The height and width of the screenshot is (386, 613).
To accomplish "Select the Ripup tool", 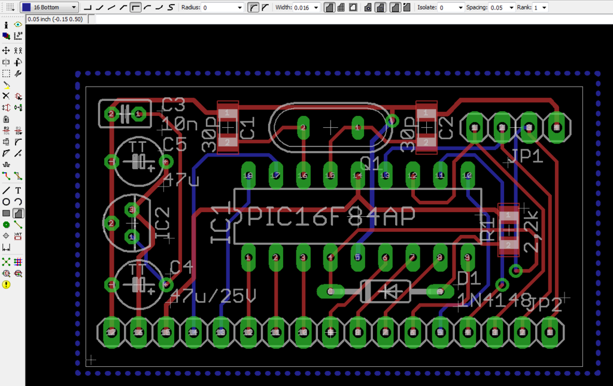I will (18, 176).
